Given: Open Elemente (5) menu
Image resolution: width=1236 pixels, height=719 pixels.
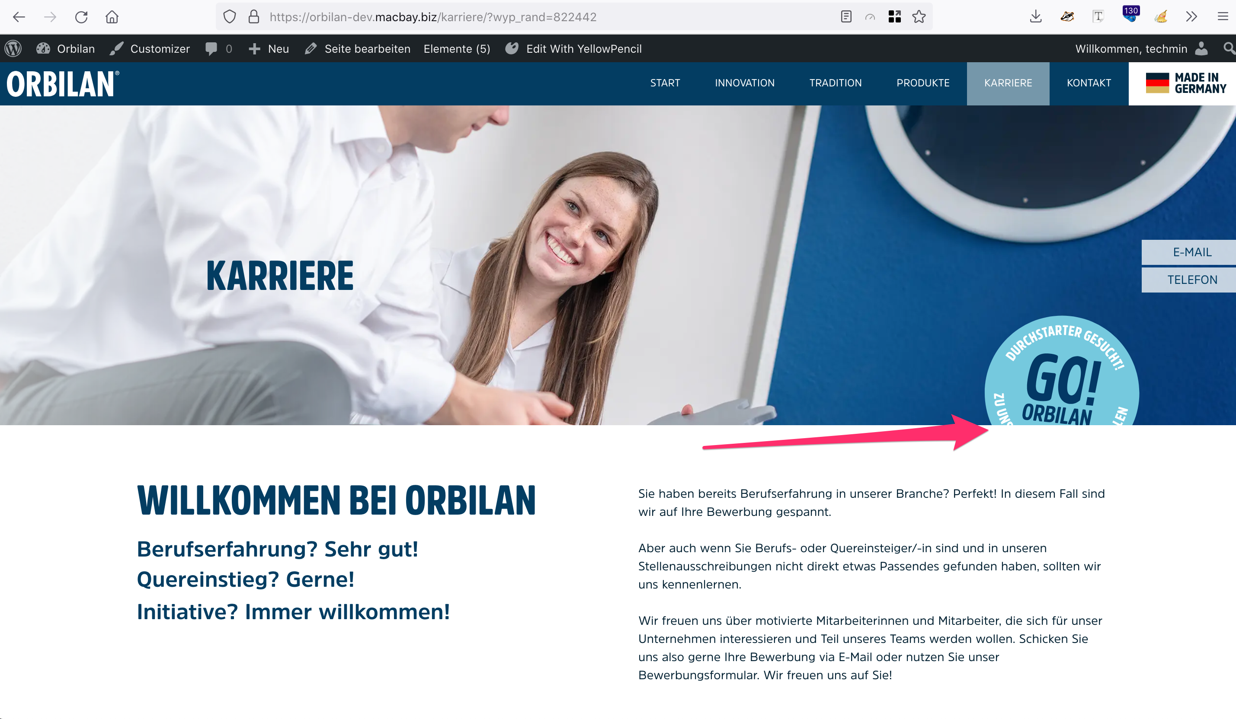Looking at the screenshot, I should click(457, 48).
